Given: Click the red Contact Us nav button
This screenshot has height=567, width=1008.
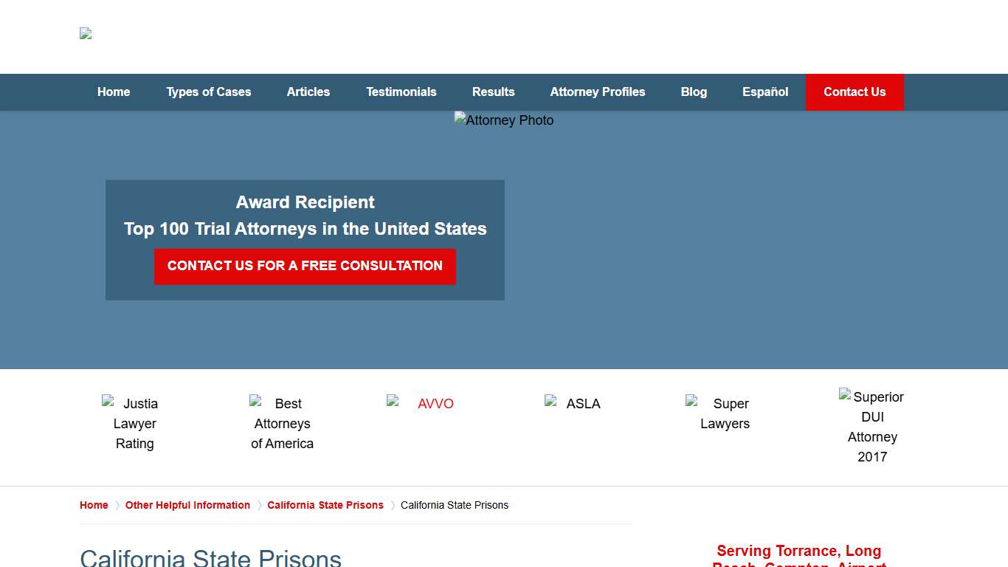Looking at the screenshot, I should 855,92.
